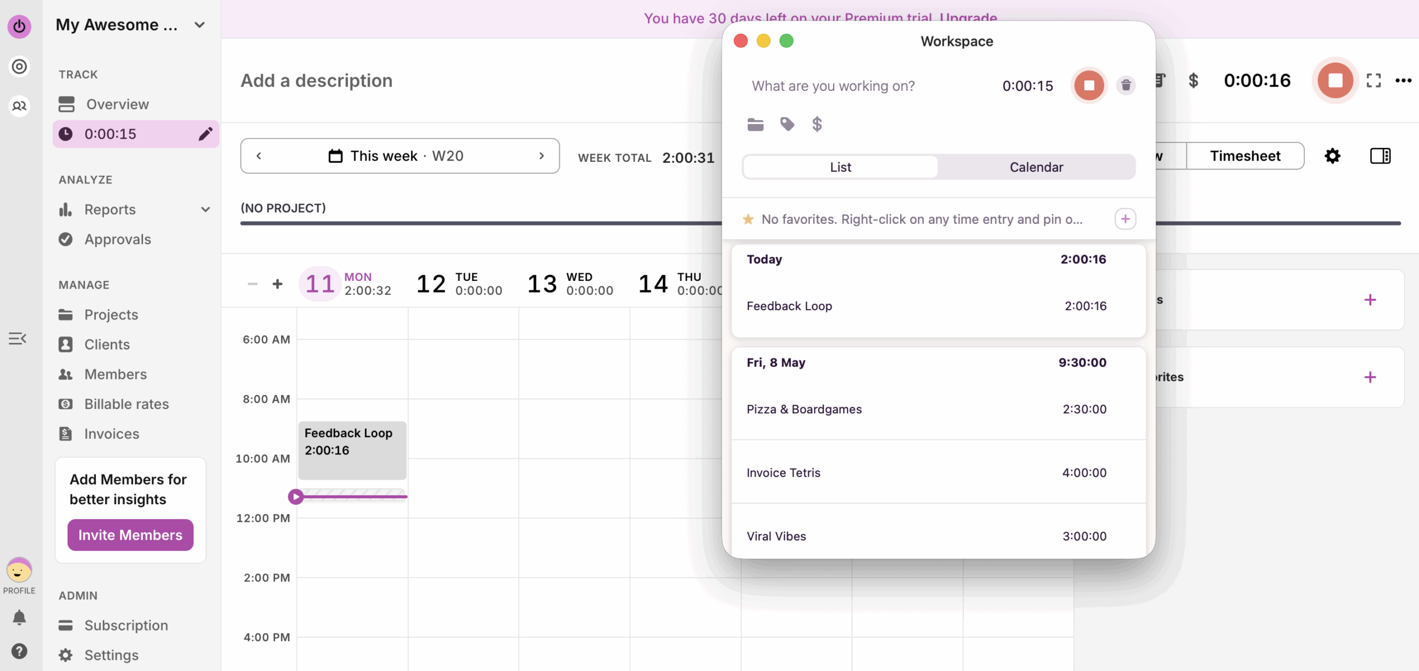The width and height of the screenshot is (1419, 671).
Task: Select the Timesheet view tab
Action: 1245,156
